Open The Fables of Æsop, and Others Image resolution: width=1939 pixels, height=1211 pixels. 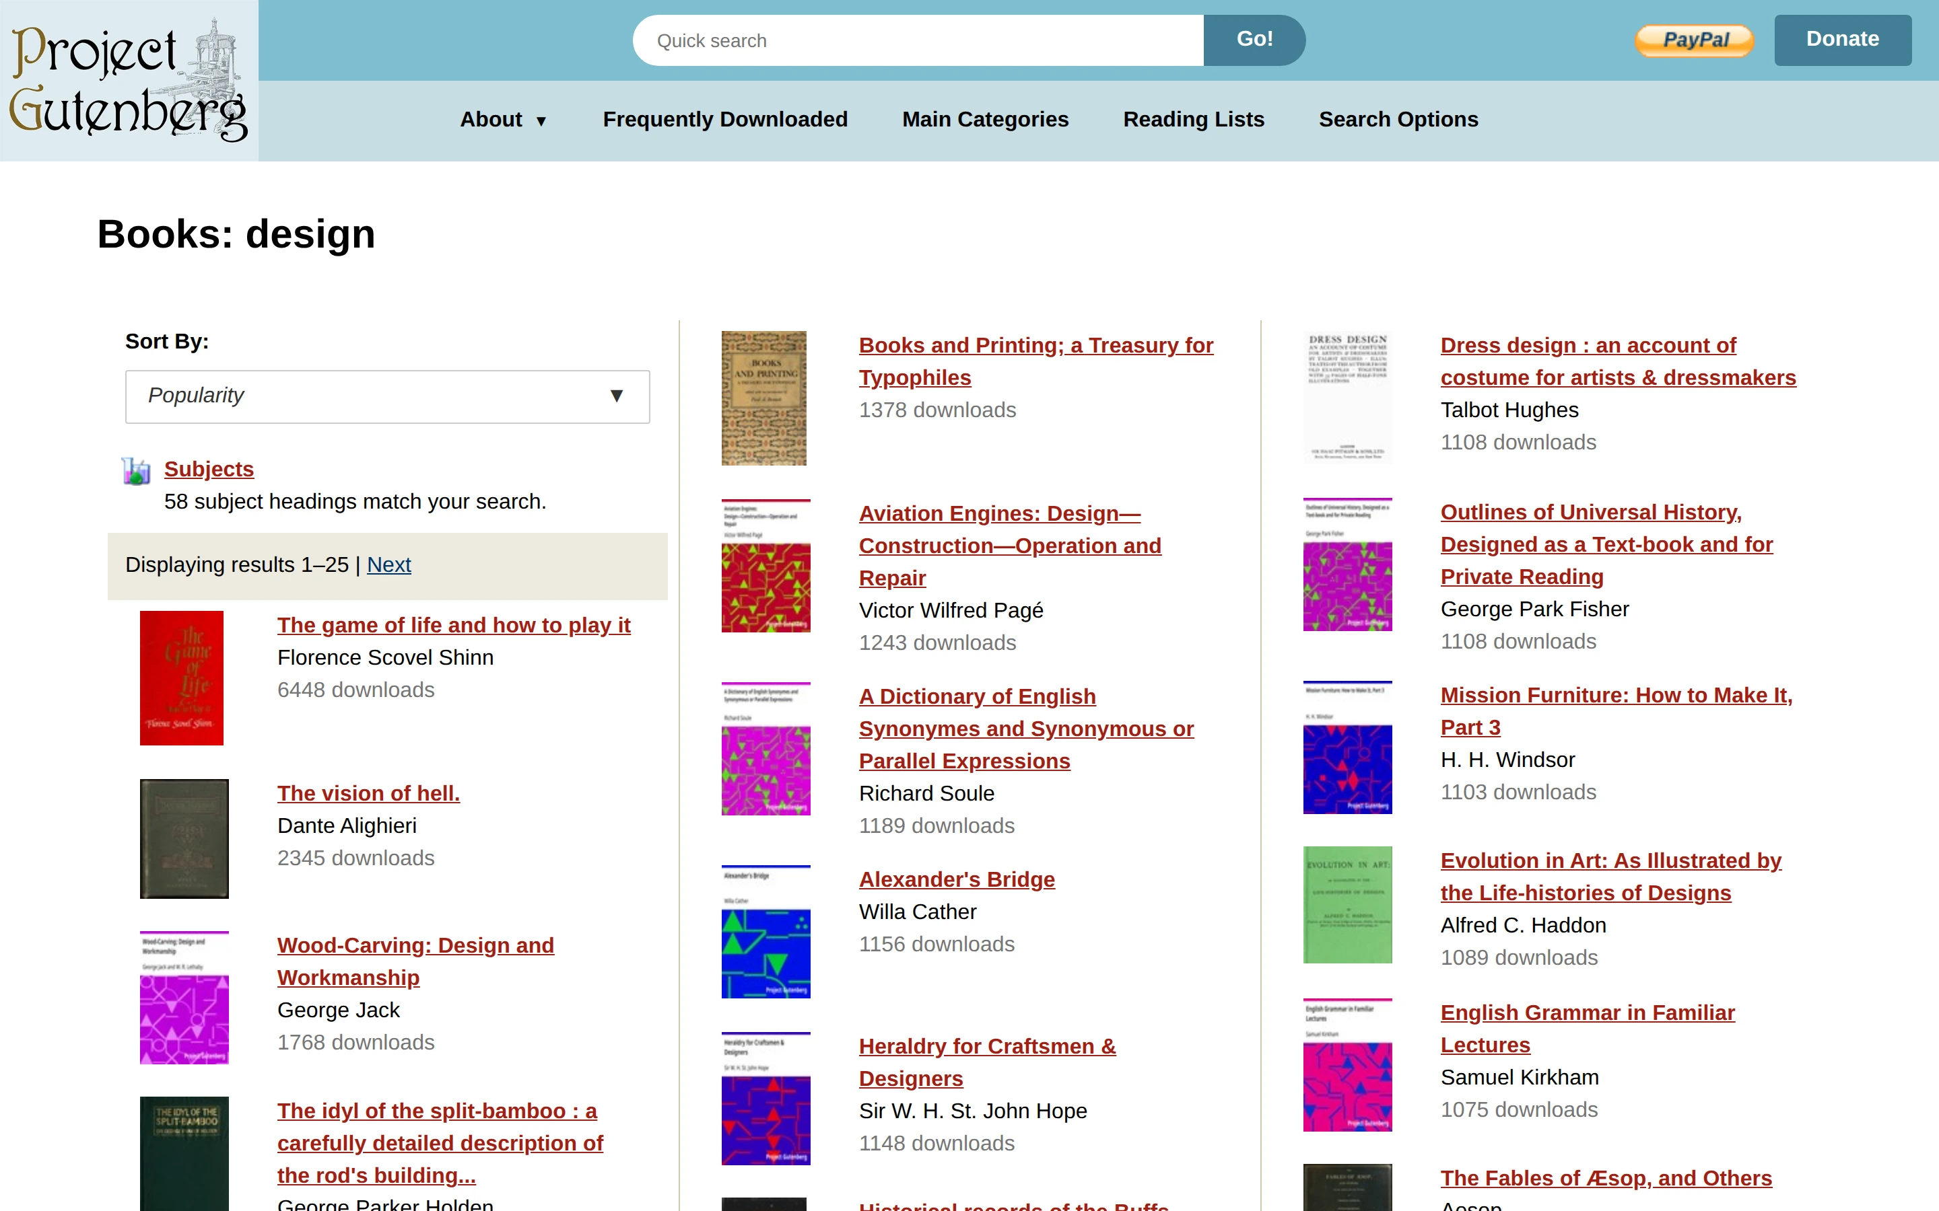(x=1606, y=1178)
